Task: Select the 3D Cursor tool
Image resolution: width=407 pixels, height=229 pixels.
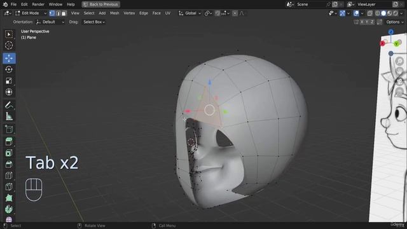Action: [x=9, y=45]
